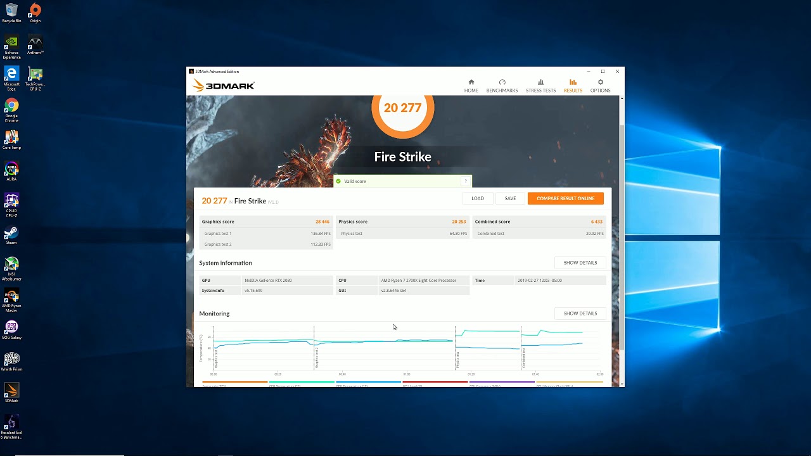Image resolution: width=811 pixels, height=456 pixels.
Task: Open the TechPowerUp GPU-Z desktop icon
Action: click(x=35, y=79)
